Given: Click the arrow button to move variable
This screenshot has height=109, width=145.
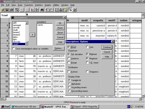Looking at the screenshot, I should tap(32, 35).
